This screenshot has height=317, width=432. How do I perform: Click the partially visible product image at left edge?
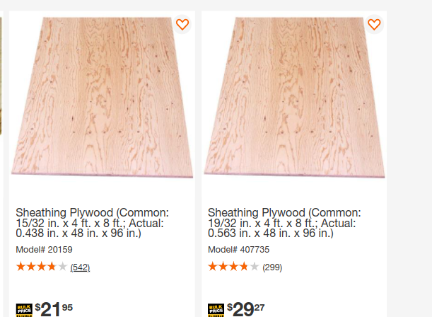point(1,76)
